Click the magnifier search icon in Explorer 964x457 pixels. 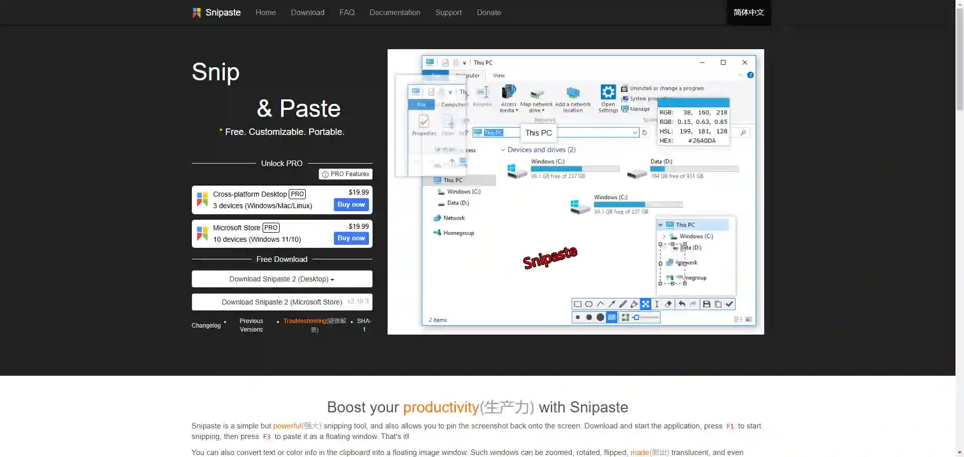[x=743, y=132]
